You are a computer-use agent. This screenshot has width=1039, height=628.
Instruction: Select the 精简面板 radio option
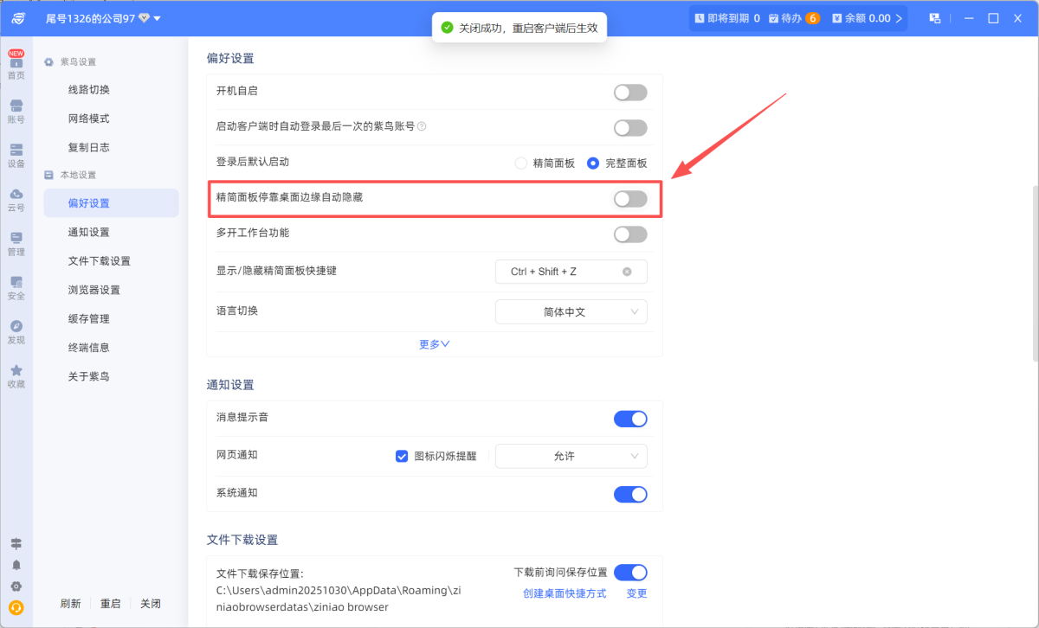coord(520,163)
